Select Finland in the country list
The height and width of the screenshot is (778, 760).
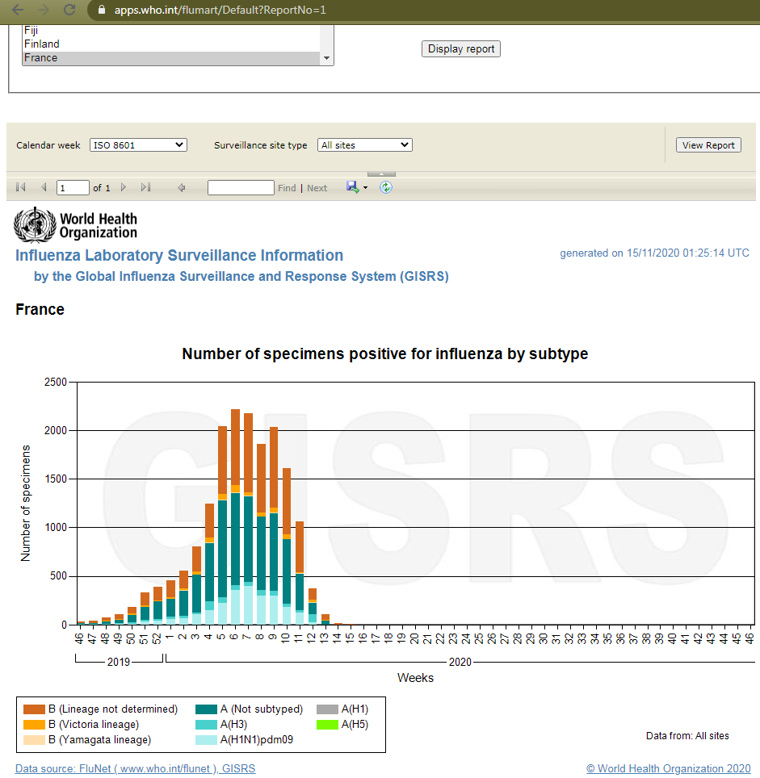[x=41, y=44]
